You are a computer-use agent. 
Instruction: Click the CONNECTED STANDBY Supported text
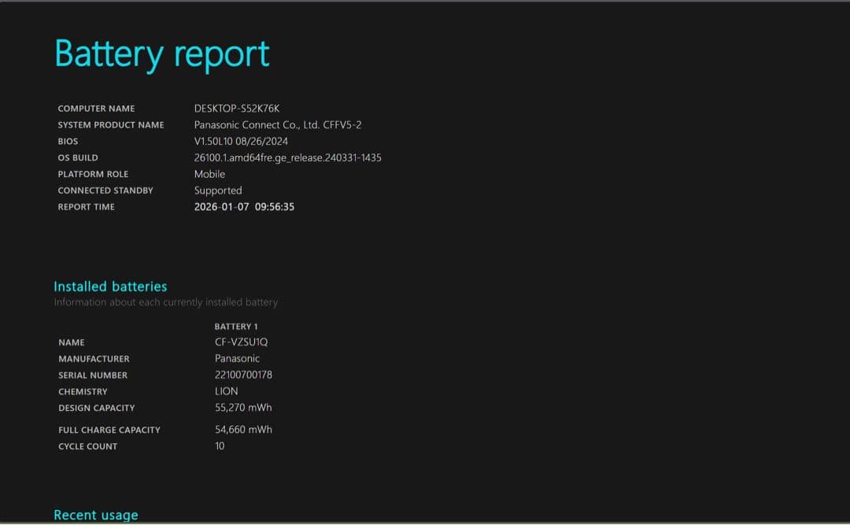click(x=218, y=190)
